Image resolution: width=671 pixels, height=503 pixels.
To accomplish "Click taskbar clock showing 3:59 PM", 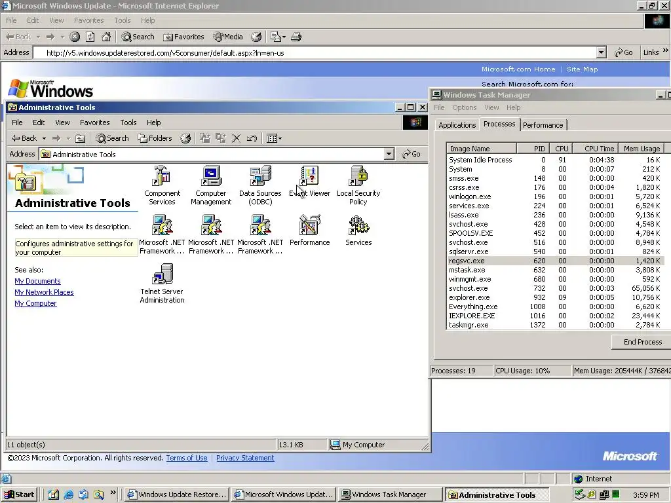I will (x=645, y=495).
